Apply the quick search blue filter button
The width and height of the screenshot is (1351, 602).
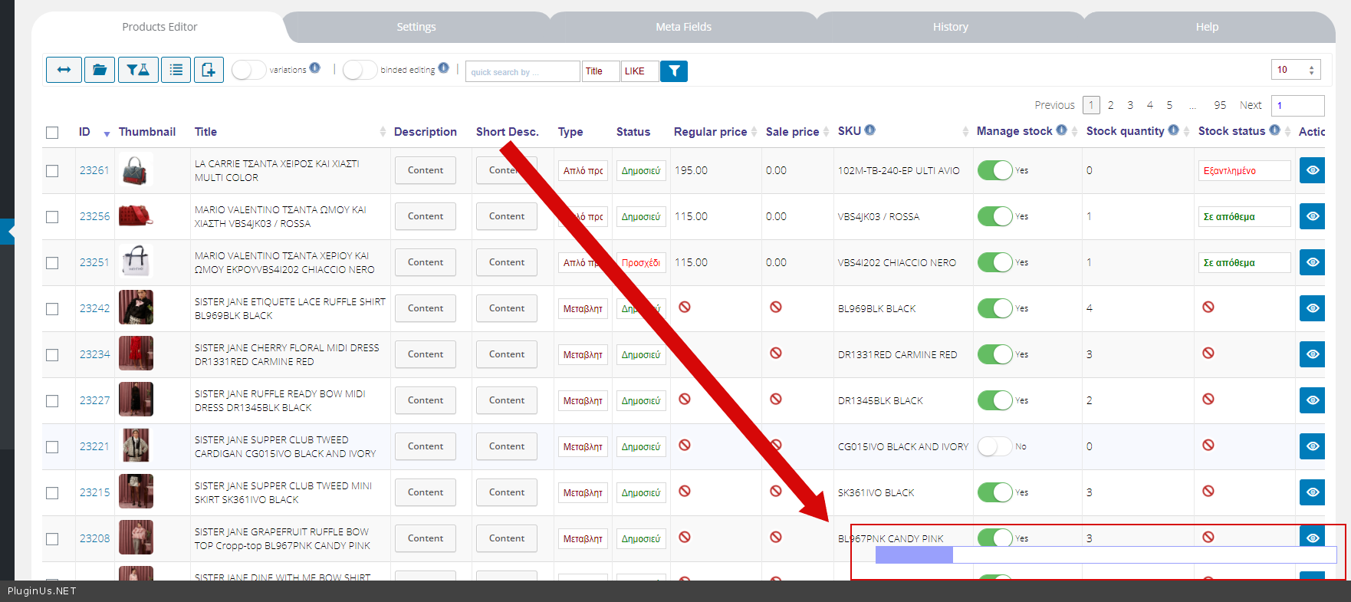point(674,71)
